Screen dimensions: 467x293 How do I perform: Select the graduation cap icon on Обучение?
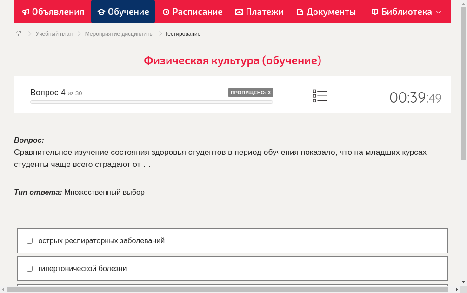tap(100, 12)
